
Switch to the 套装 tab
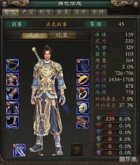tap(63, 12)
